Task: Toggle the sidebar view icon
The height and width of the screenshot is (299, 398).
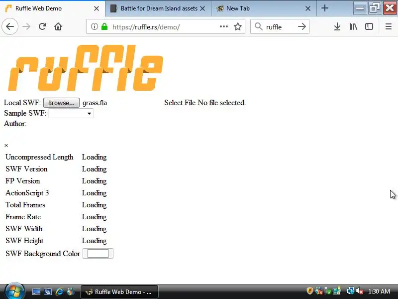Action: click(x=369, y=26)
